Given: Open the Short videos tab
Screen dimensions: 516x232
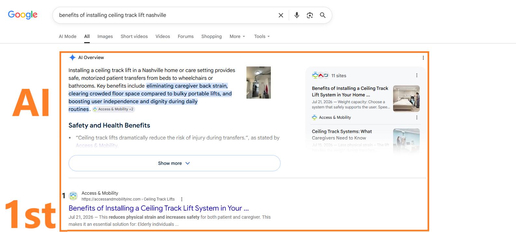Looking at the screenshot, I should (x=134, y=36).
